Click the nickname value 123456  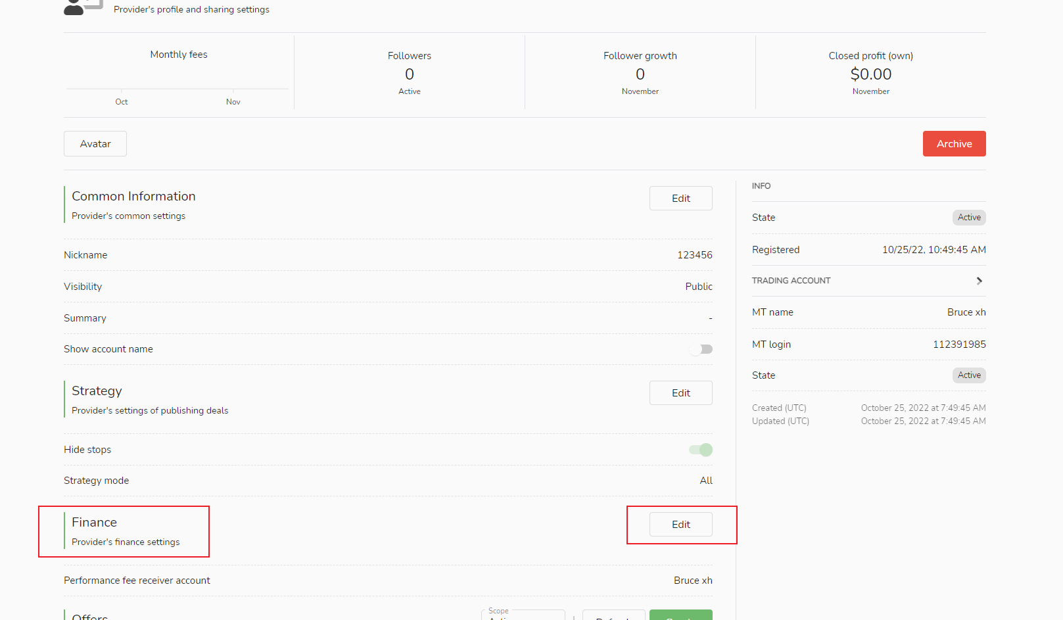694,255
